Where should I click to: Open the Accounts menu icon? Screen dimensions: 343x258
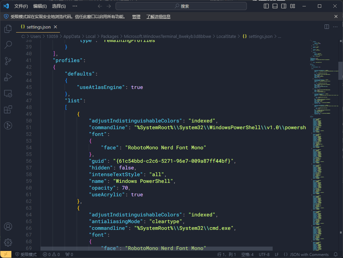point(8,226)
